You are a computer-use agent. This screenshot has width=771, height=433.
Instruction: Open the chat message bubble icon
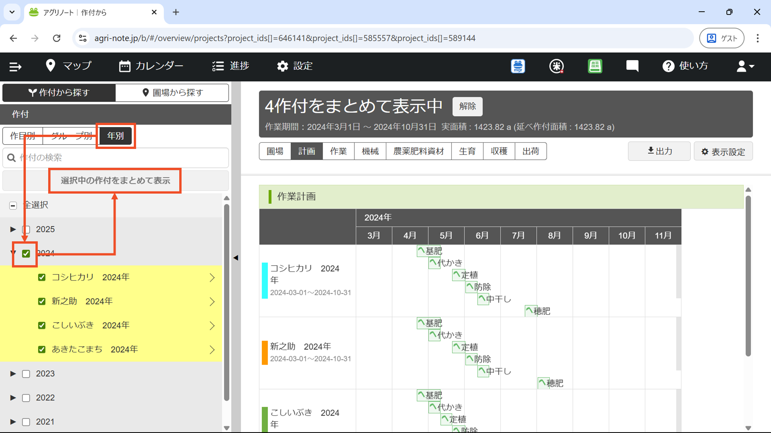632,66
